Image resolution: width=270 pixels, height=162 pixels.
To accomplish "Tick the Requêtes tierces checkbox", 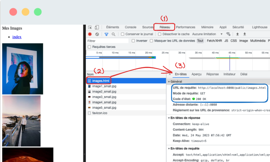I will click(90, 47).
